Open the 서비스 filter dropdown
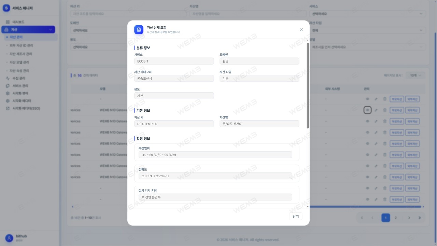437x246 pixels. (367, 14)
